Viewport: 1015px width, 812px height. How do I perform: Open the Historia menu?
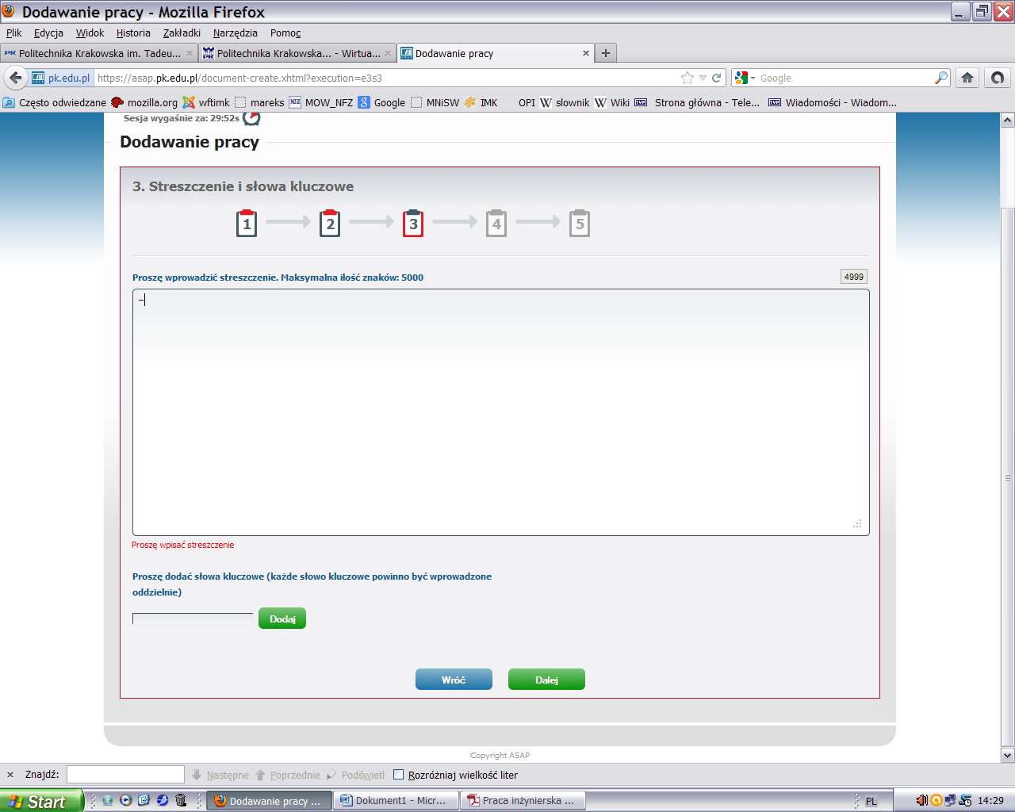133,33
